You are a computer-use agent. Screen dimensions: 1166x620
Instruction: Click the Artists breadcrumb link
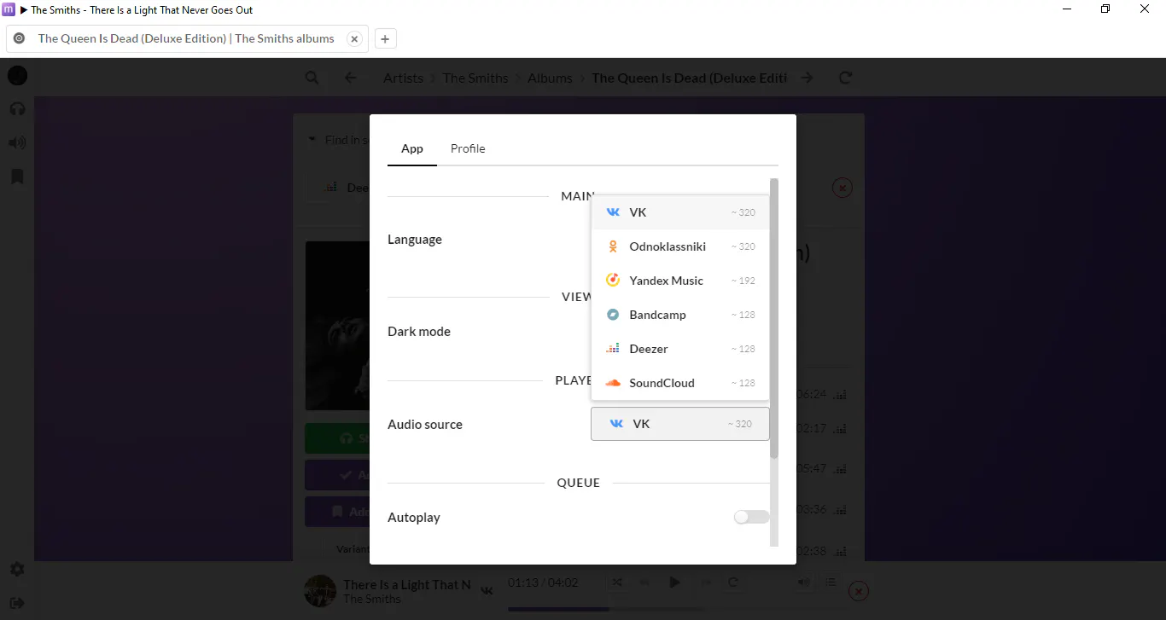pos(403,78)
